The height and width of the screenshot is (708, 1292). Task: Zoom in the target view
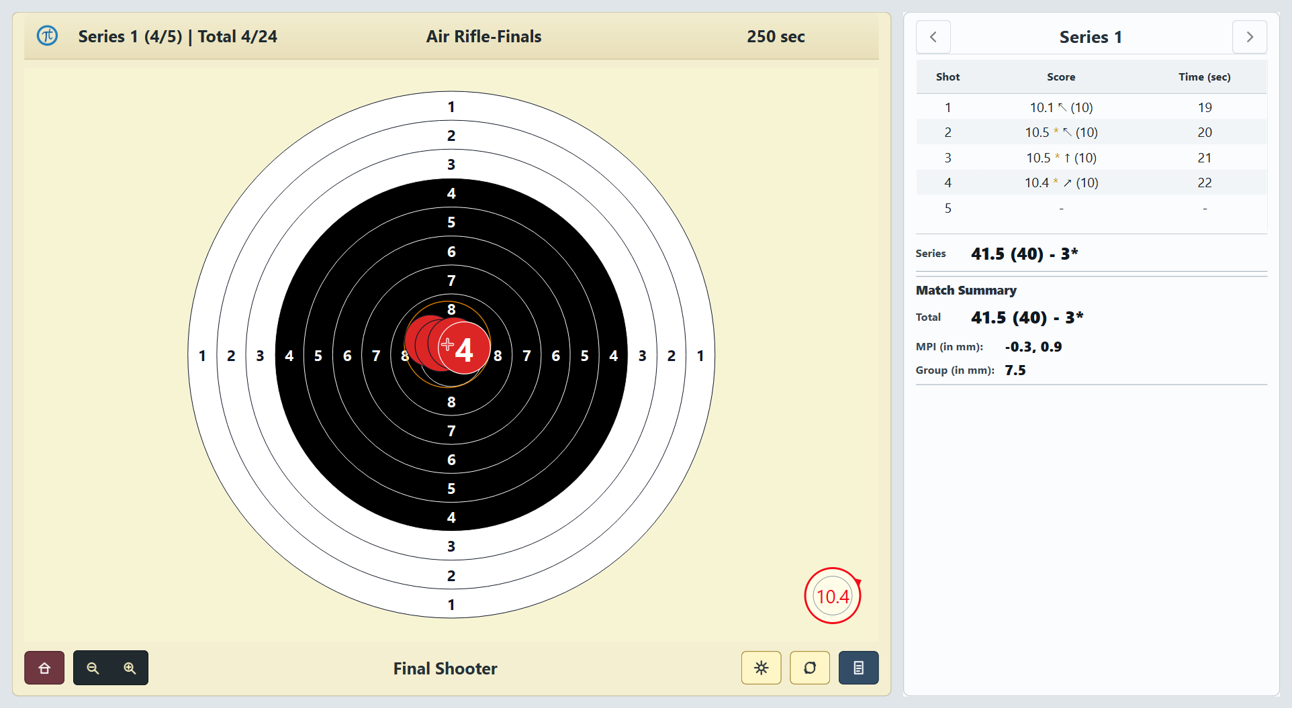[130, 668]
